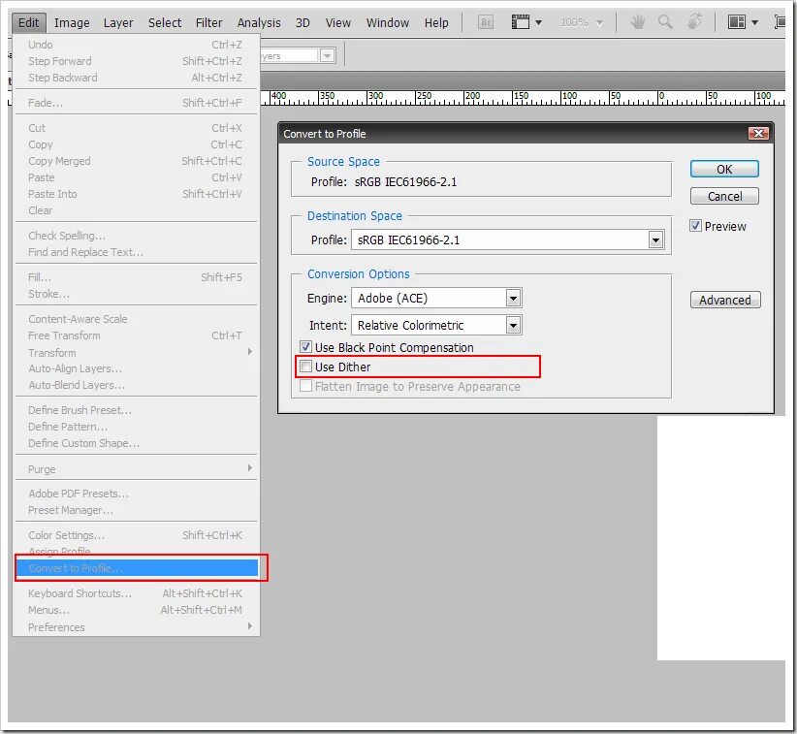The width and height of the screenshot is (797, 734).
Task: Choose Copy Merged menu entry
Action: click(137, 161)
